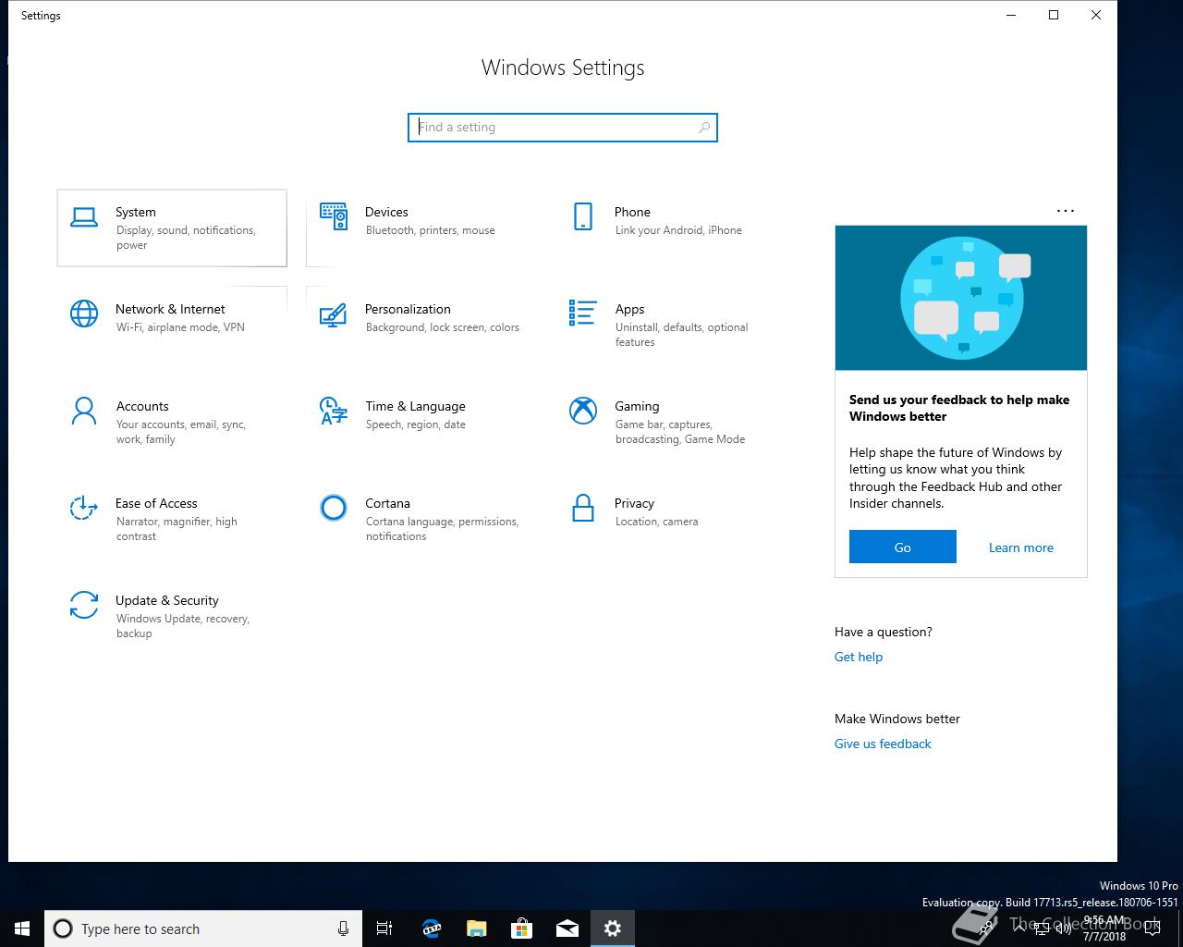
Task: Click the Settings gear taskbar icon
Action: click(613, 929)
